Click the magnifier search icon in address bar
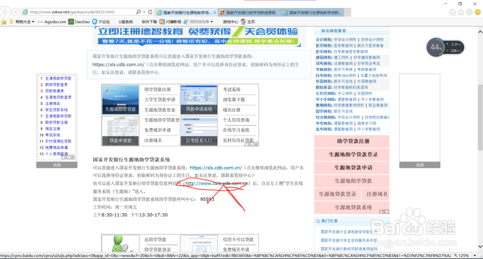 (138, 12)
